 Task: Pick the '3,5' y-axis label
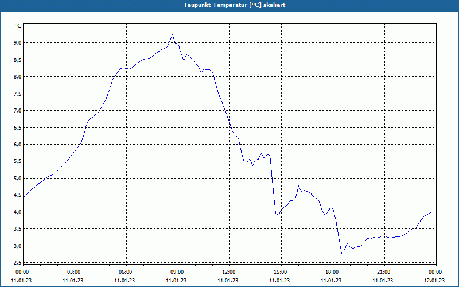pyautogui.click(x=18, y=228)
